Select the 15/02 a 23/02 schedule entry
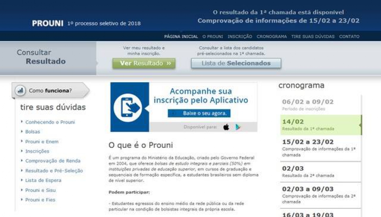This screenshot has height=217, width=381. pyautogui.click(x=320, y=148)
